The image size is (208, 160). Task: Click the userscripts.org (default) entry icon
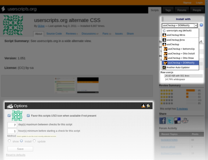click(164, 31)
